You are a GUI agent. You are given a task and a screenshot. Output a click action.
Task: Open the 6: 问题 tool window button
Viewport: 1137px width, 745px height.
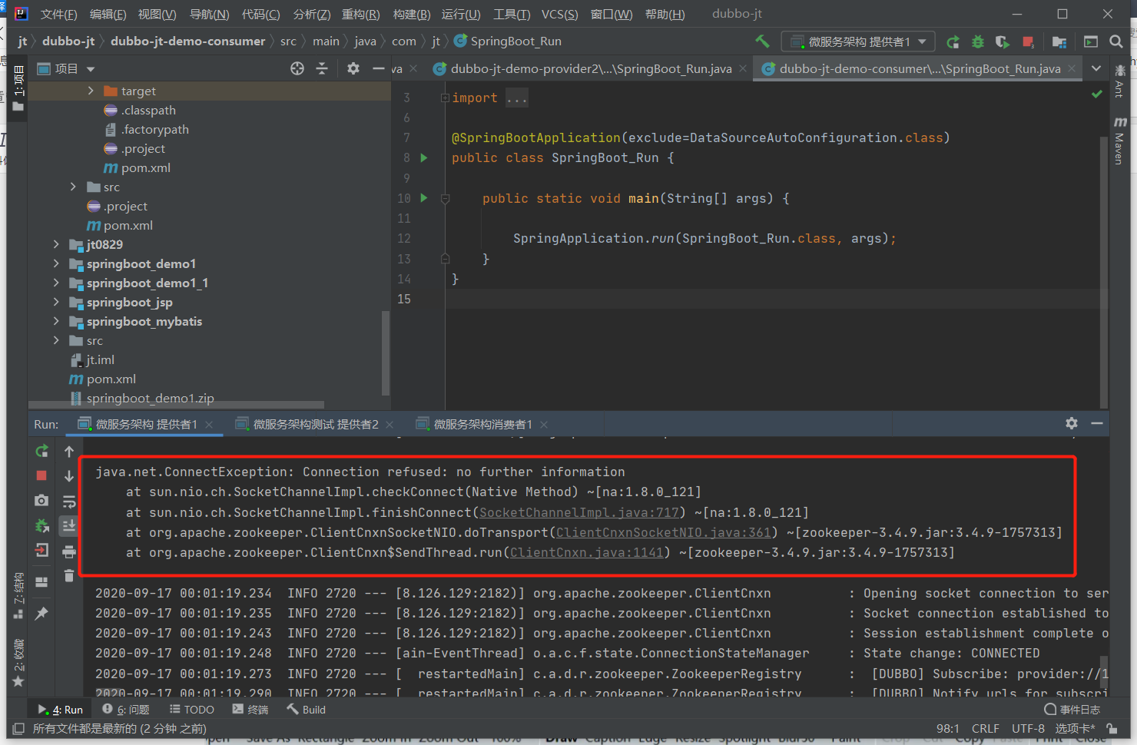pos(126,710)
